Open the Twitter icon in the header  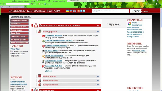84,11
